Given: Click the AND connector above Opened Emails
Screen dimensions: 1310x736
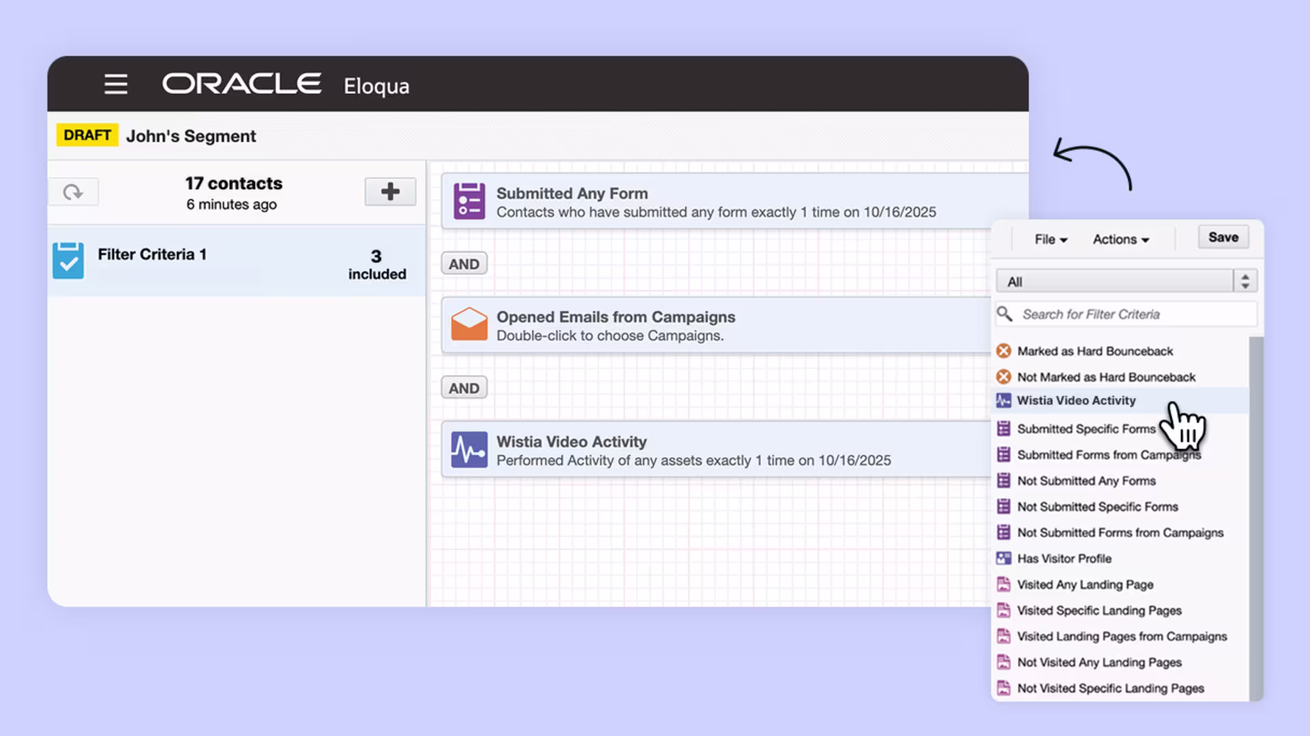Looking at the screenshot, I should point(463,263).
